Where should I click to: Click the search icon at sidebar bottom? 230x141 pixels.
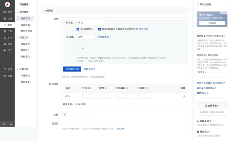coord(4,124)
